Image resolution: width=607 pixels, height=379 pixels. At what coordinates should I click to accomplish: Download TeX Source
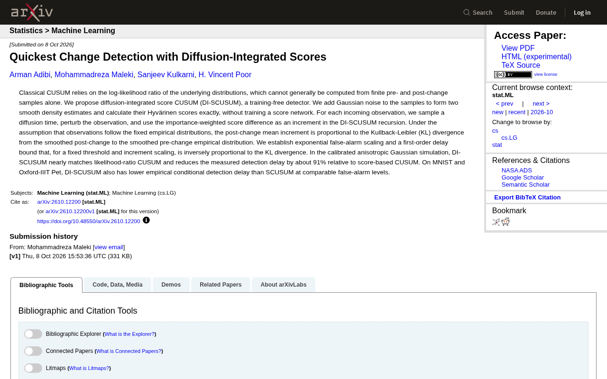[521, 65]
